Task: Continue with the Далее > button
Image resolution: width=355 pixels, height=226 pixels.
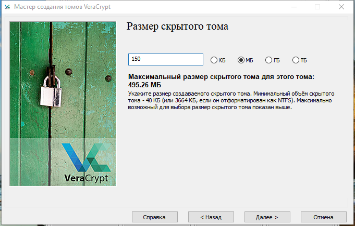Action: coord(267,217)
